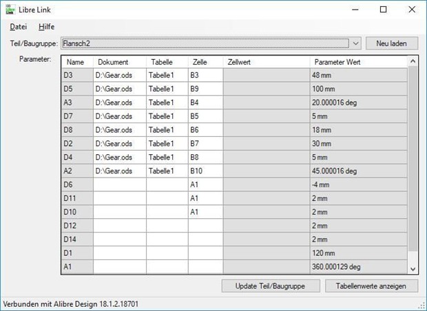Screen dimensions: 427x311
Task: Click the 48 mm parameter value
Action: coord(359,75)
